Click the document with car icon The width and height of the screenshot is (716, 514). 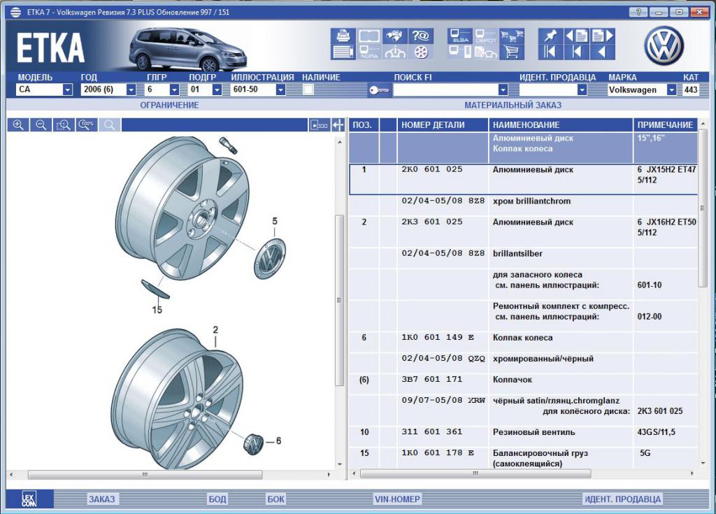point(485,52)
